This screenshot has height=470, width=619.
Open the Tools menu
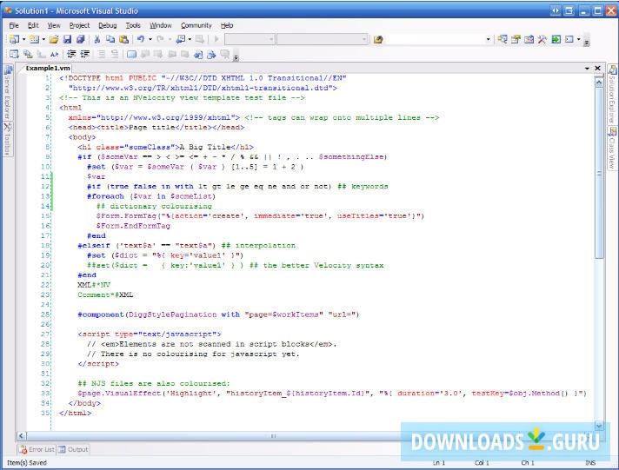(x=133, y=25)
